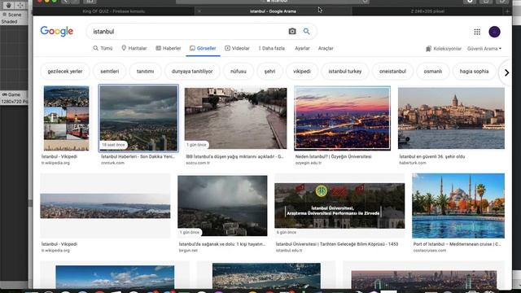
Task: Click the istanbul.edu.tr source text
Action: point(289,251)
